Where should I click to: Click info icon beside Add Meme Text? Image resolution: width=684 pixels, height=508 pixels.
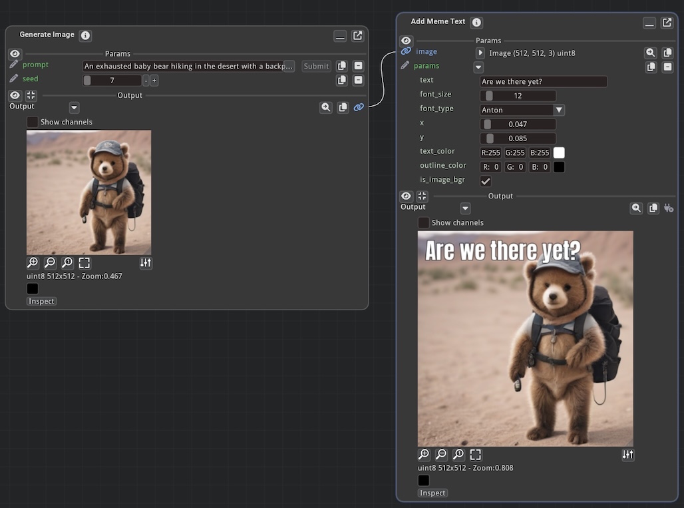click(476, 23)
